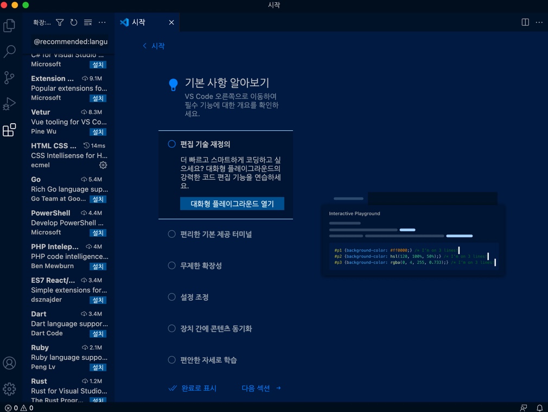Viewport: 548px width, 412px height.
Task: Select the 편집 기술 재정의 step radio
Action: tap(171, 144)
